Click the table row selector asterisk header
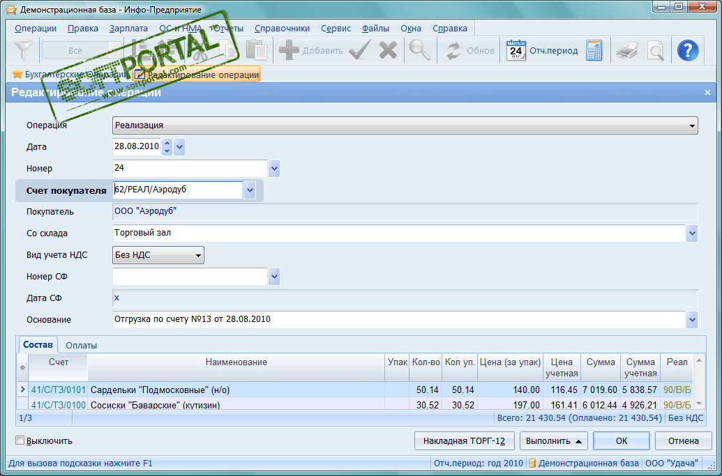This screenshot has width=722, height=476. pyautogui.click(x=22, y=367)
